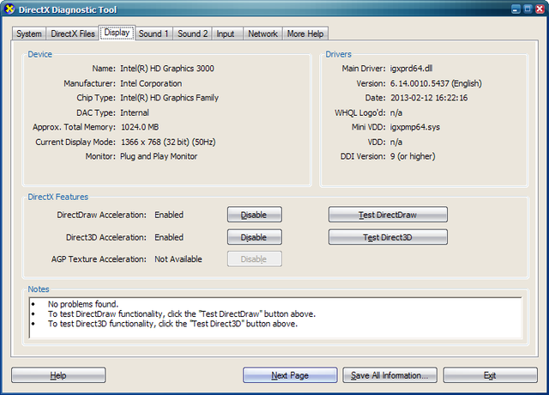This screenshot has height=395, width=549.
Task: Click 'igxpmp64.sys' Mini VDD value
Action: click(415, 127)
